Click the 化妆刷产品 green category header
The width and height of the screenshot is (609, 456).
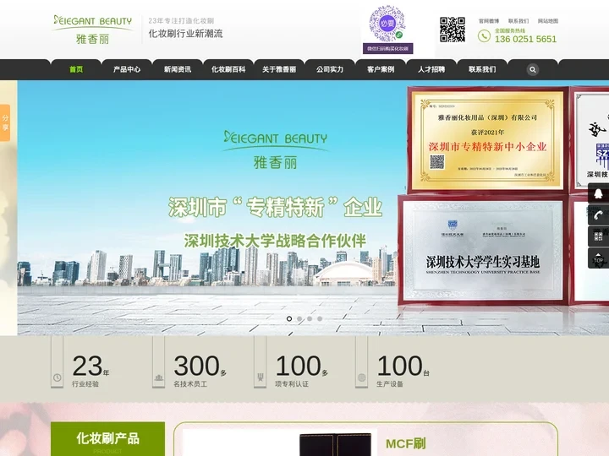(107, 438)
